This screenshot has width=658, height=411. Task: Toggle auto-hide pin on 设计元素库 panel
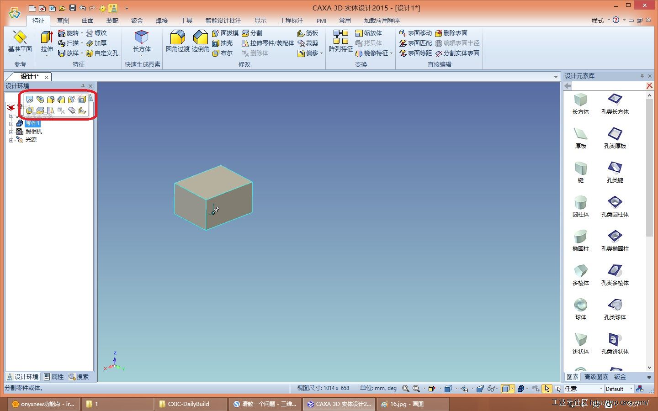(x=642, y=76)
